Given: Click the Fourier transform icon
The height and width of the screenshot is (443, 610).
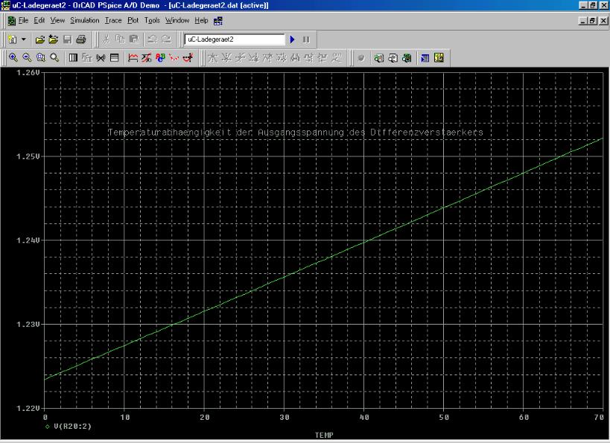Looking at the screenshot, I should [86, 58].
